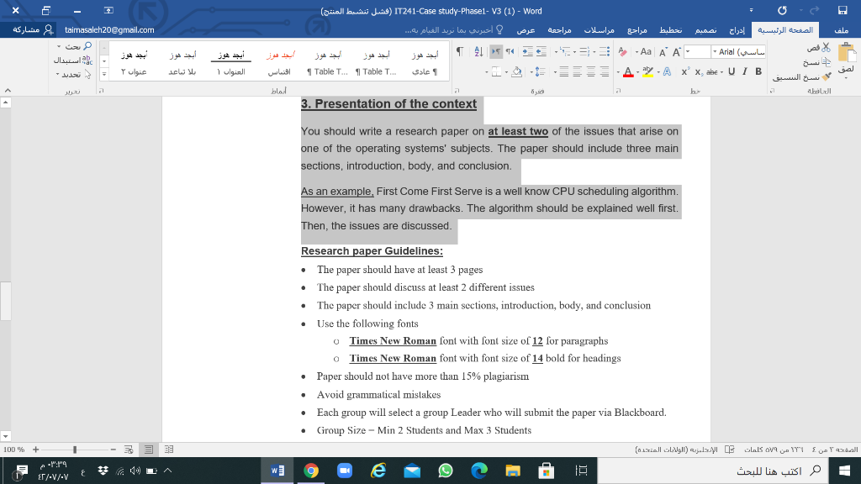Open the font color dropdown arrow
The height and width of the screenshot is (484, 861).
637,71
